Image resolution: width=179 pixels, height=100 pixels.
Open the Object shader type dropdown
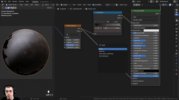coord(66,5)
